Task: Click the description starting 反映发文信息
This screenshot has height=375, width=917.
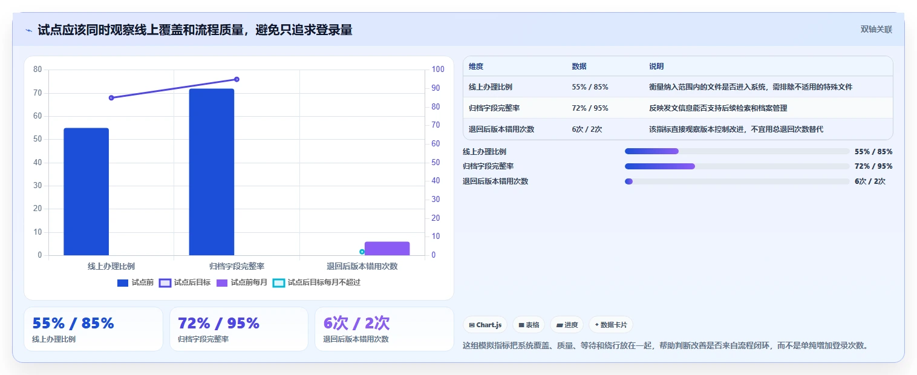Action: coord(718,108)
